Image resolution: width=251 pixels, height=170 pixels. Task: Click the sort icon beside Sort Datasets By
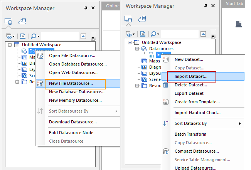[x=166, y=123]
